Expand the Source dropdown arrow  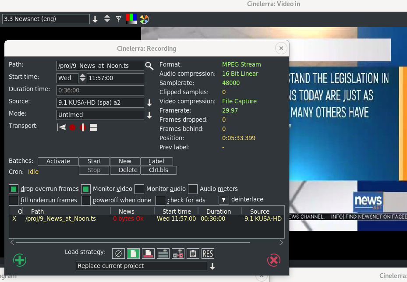click(149, 103)
